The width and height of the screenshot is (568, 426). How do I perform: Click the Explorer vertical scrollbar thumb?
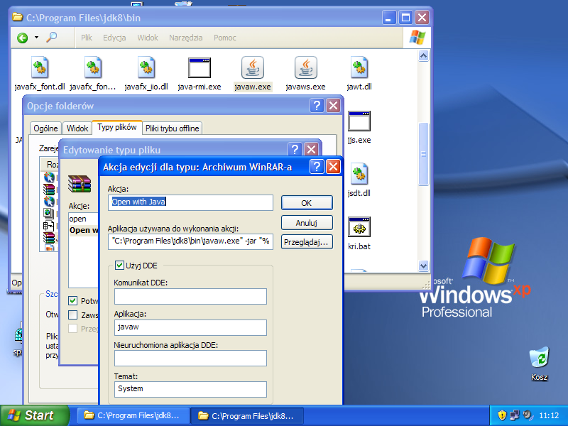[x=423, y=154]
